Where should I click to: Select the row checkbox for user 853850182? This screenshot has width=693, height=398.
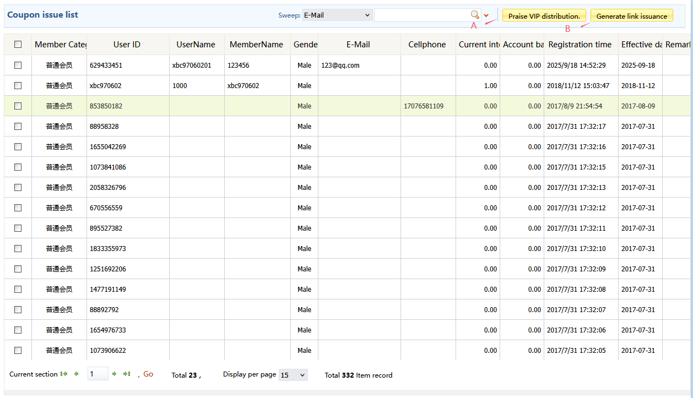click(18, 106)
